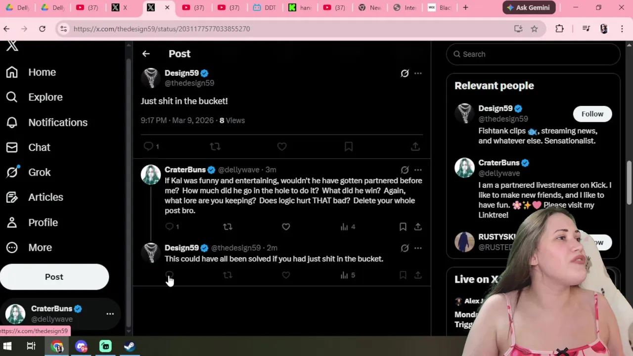Open more options on the main post

(418, 73)
